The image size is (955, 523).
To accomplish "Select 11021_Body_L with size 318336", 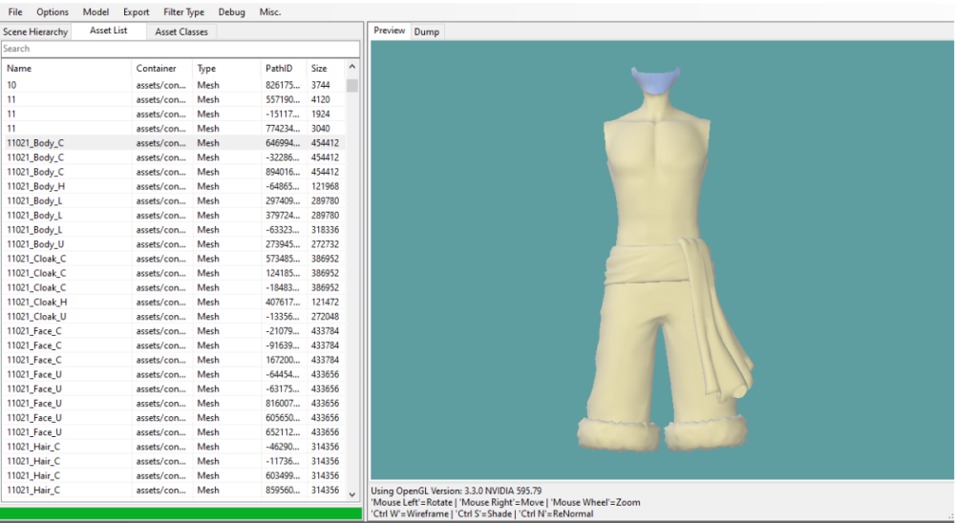I will tap(173, 230).
